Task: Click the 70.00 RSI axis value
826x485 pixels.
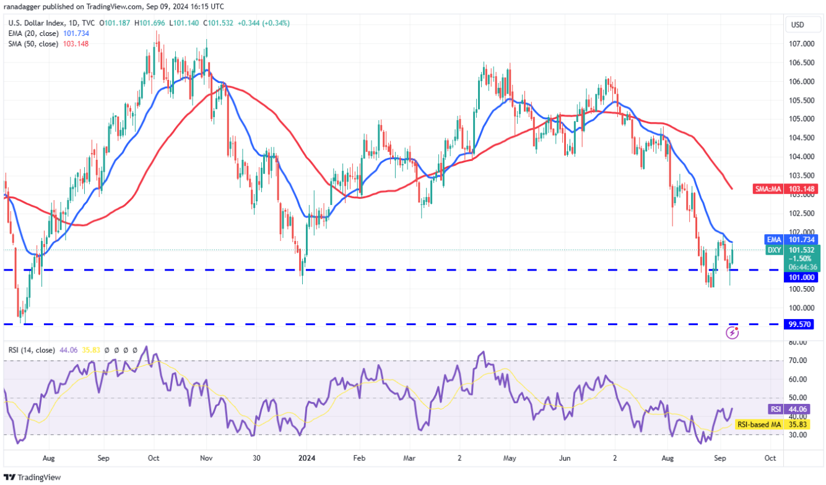Action: 798,360
